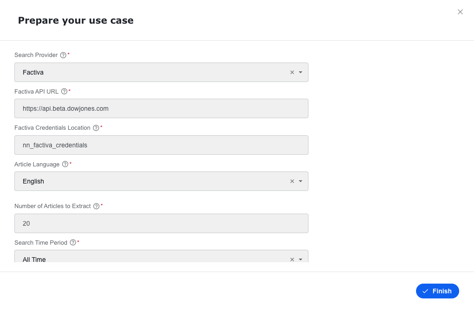Click the English value in language box

coord(33,181)
